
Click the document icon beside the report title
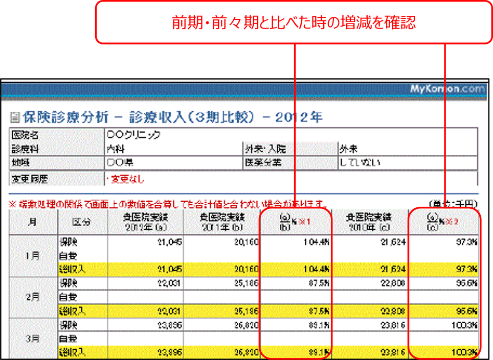click(15, 118)
